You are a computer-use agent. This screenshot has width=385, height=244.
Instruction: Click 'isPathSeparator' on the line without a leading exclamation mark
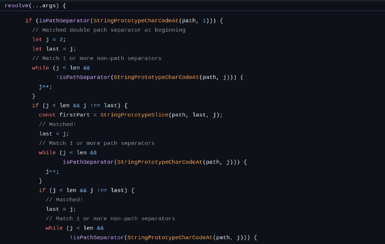click(88, 162)
